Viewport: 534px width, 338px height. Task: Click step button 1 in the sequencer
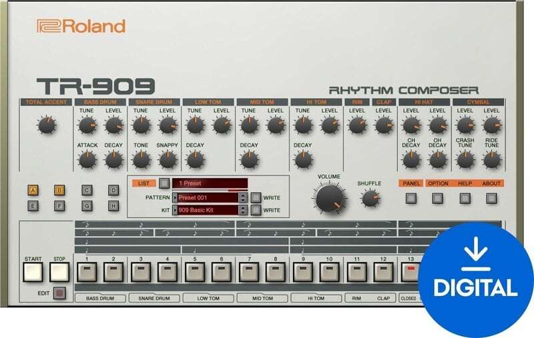tap(87, 272)
